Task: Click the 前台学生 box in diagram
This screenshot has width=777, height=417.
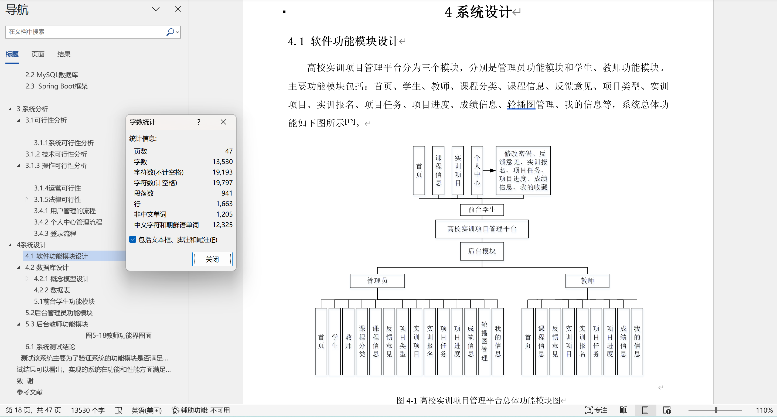Action: tap(482, 210)
